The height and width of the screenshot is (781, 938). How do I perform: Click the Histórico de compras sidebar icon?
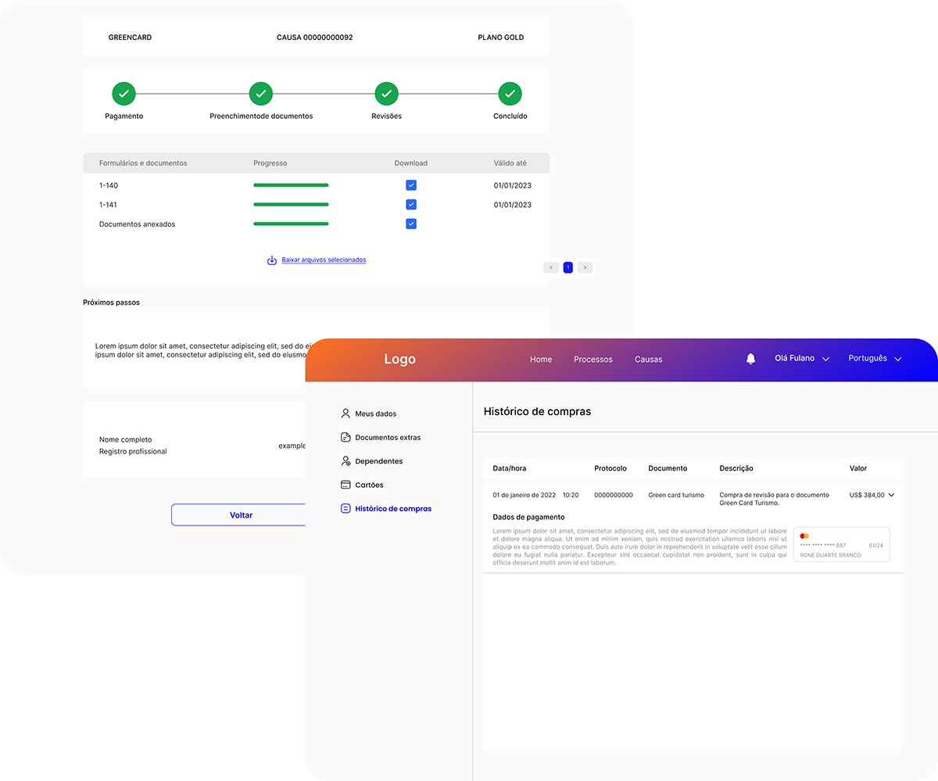click(x=345, y=508)
